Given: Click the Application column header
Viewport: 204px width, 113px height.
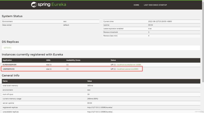Looking at the screenshot, I should point(7,60).
